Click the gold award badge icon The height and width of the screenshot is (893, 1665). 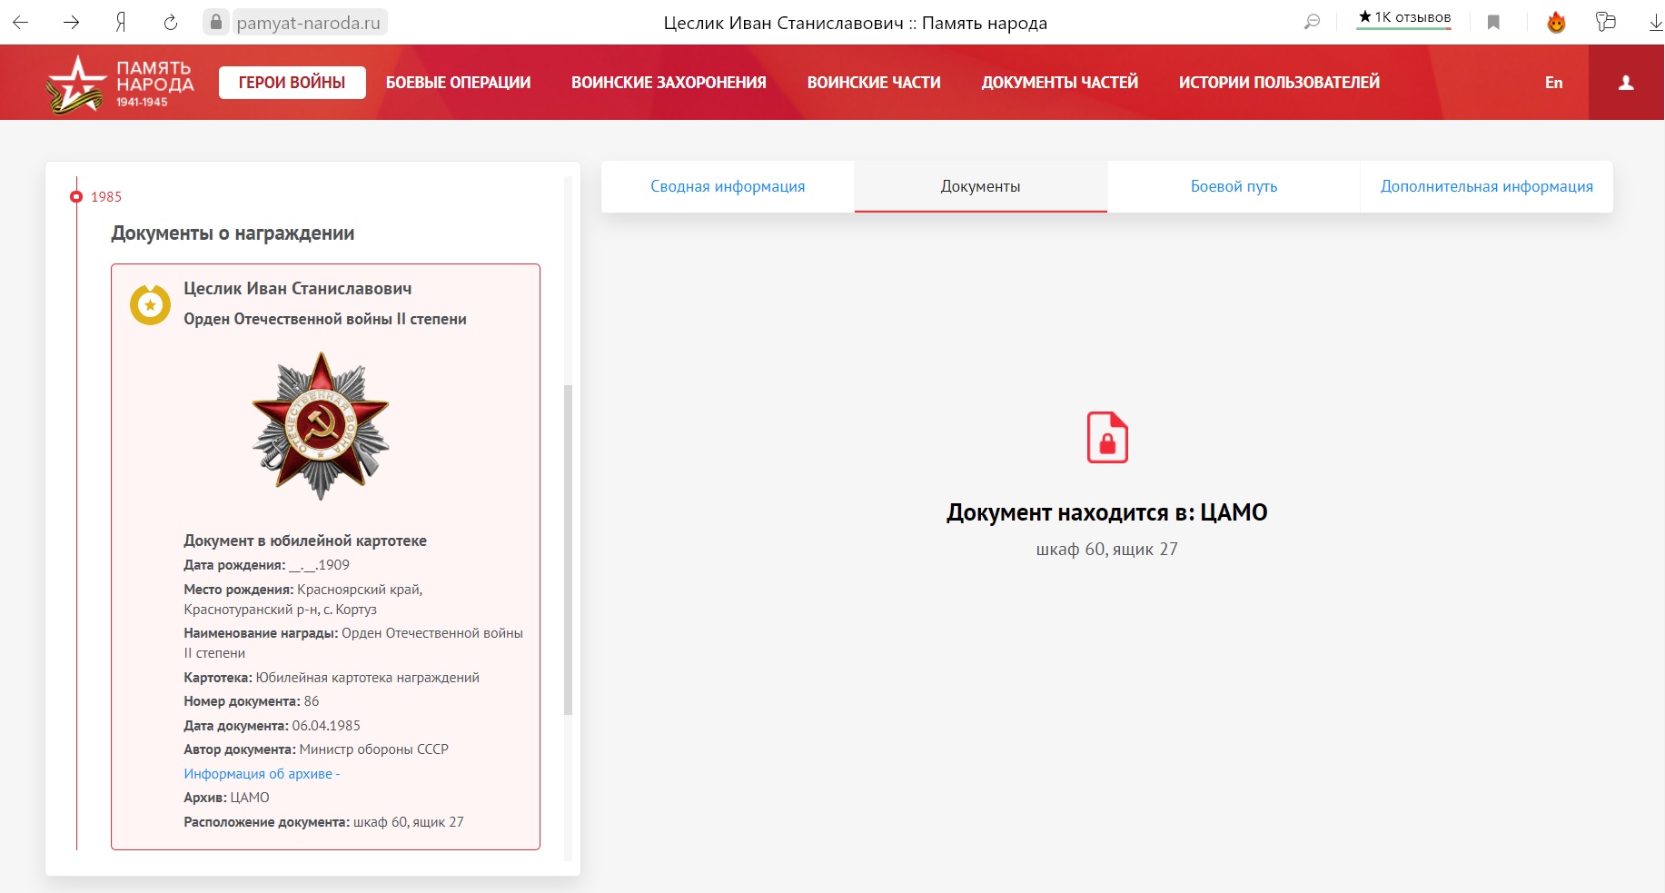pos(150,305)
